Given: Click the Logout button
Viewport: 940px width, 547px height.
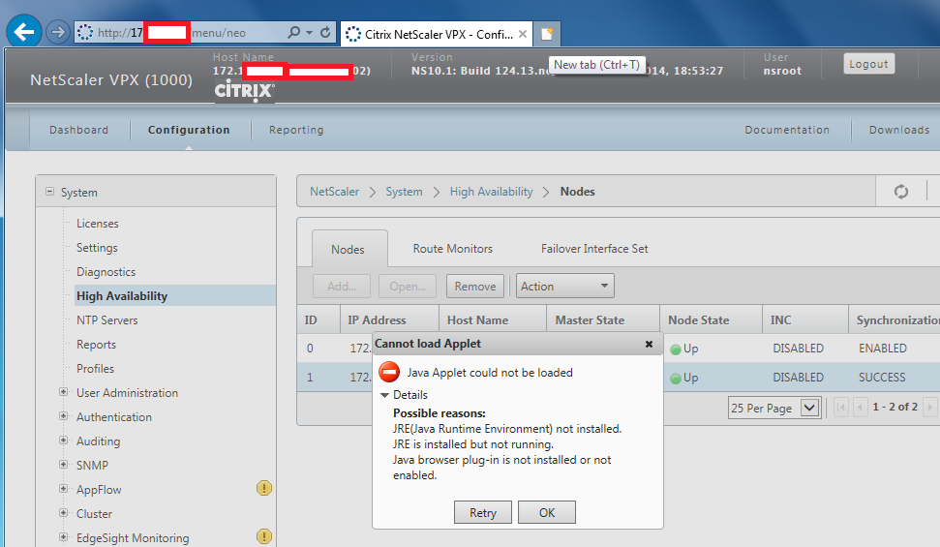Looking at the screenshot, I should tap(868, 64).
